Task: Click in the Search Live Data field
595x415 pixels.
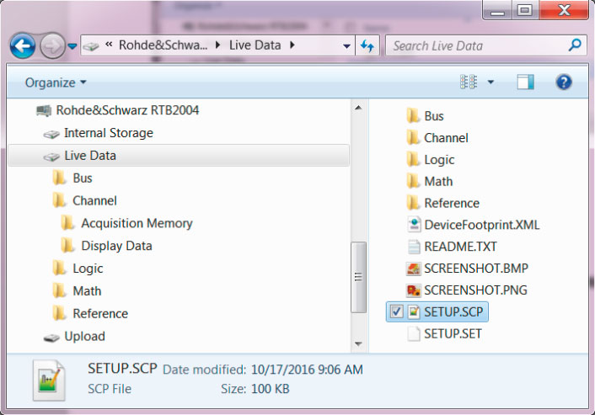Action: click(x=476, y=45)
